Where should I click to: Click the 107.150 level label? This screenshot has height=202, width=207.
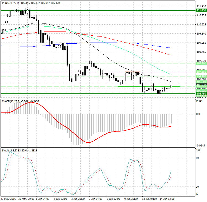tap(201, 72)
